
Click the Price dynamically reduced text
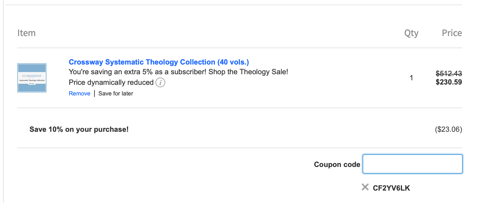111,82
